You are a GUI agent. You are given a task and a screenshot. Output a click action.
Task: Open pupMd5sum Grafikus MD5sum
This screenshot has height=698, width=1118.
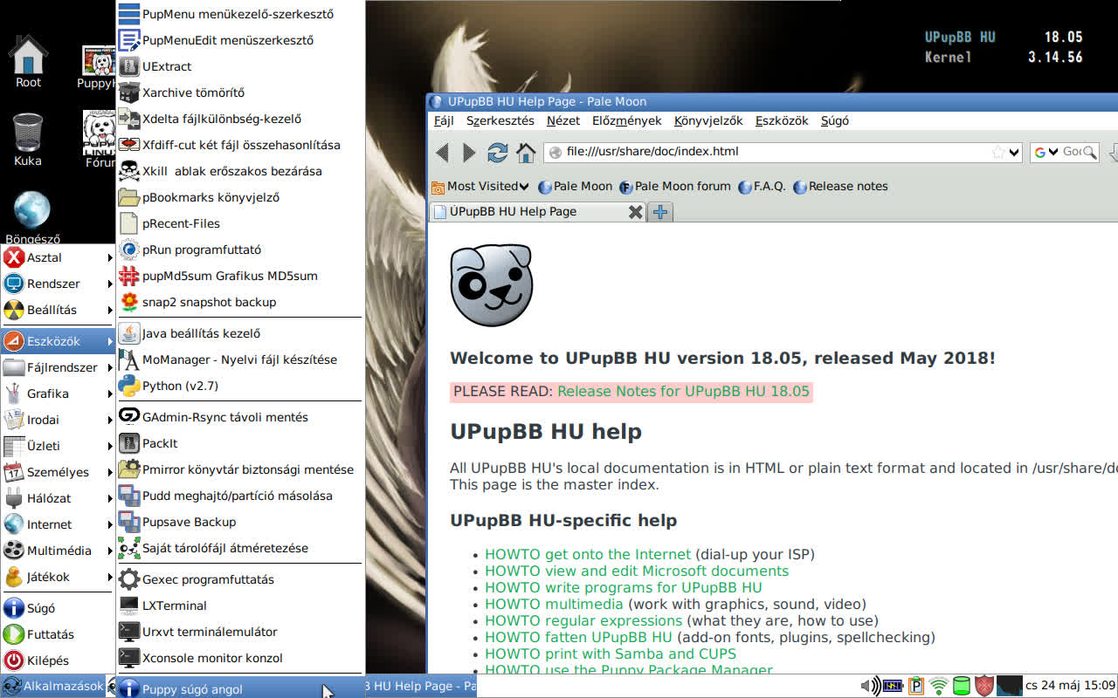[241, 276]
